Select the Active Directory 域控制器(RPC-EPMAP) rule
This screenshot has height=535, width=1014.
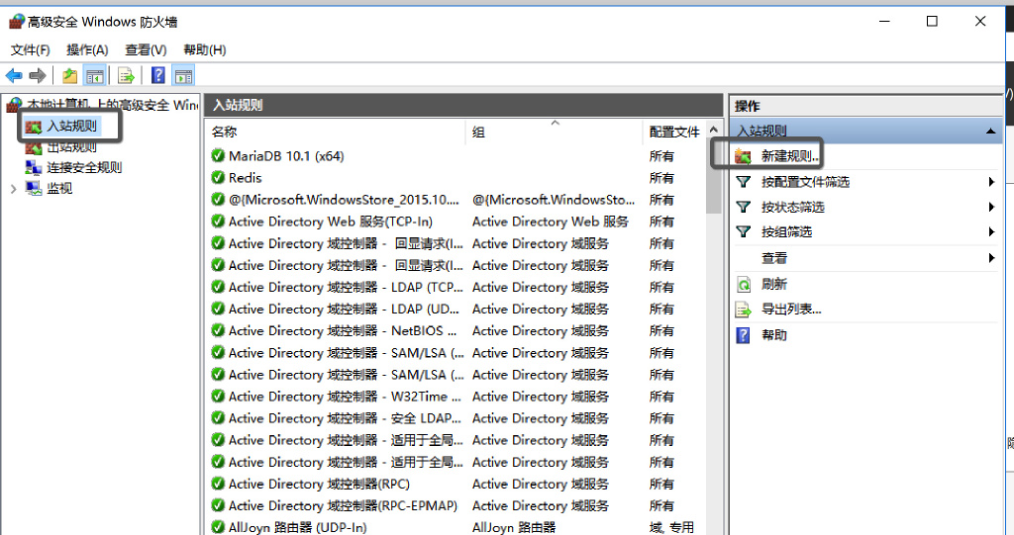tap(343, 505)
